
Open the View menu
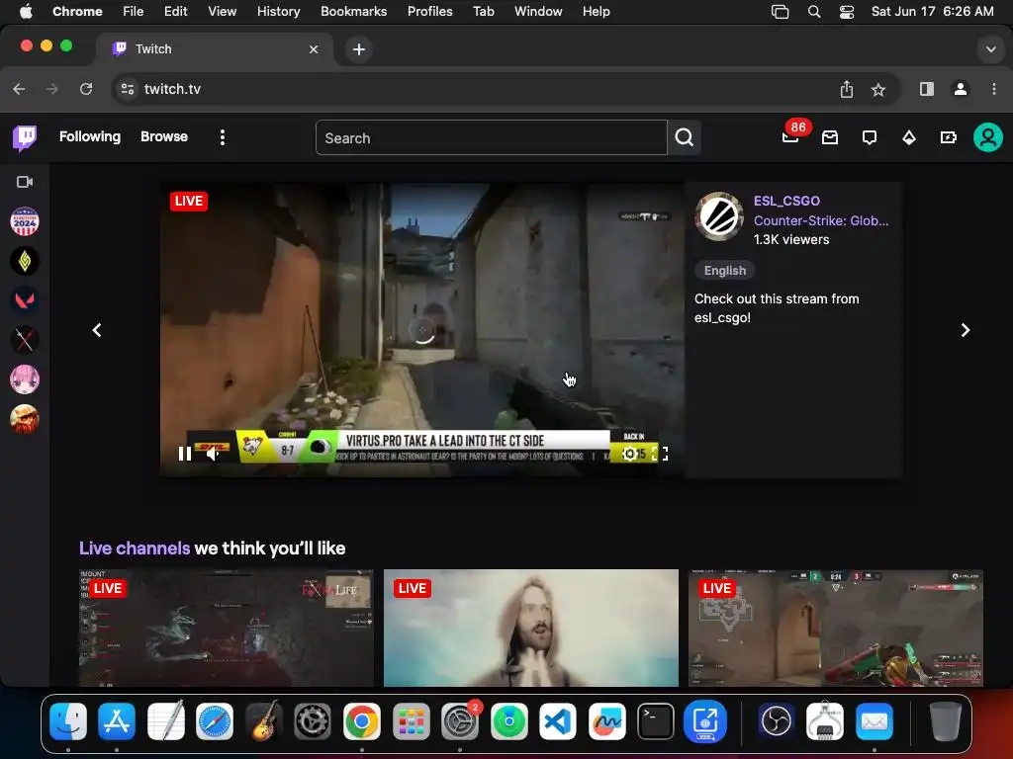[x=222, y=12]
